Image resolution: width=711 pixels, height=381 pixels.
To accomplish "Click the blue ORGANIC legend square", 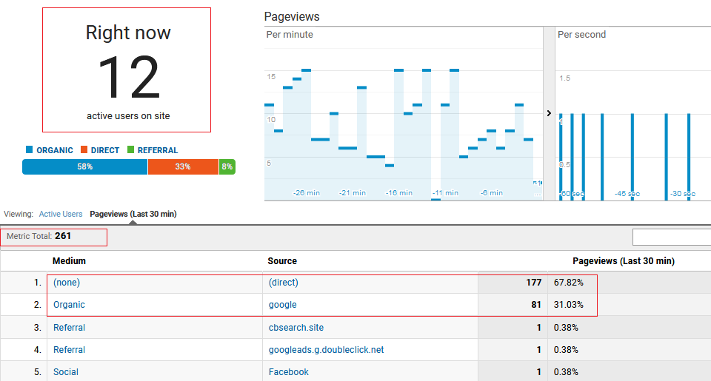I will coord(30,149).
